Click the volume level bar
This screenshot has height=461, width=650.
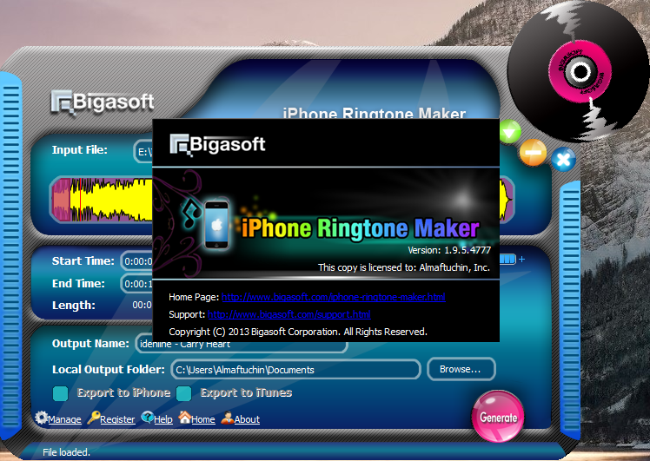coord(507,260)
